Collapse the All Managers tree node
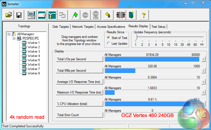The width and height of the screenshot is (211, 130). [9, 34]
